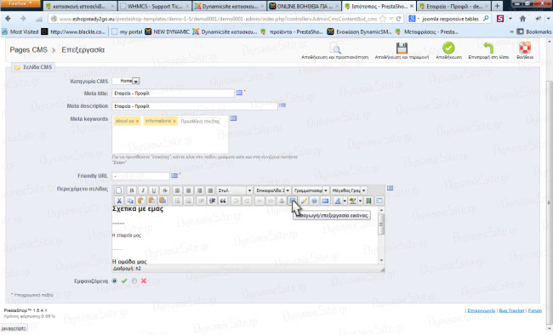553x335 pixels.
Task: Open the Firefox menu button
Action: pyautogui.click(x=20, y=3)
